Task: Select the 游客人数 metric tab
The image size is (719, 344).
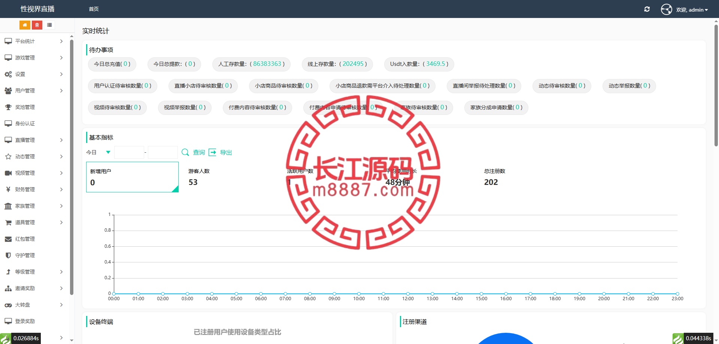Action: pyautogui.click(x=231, y=177)
